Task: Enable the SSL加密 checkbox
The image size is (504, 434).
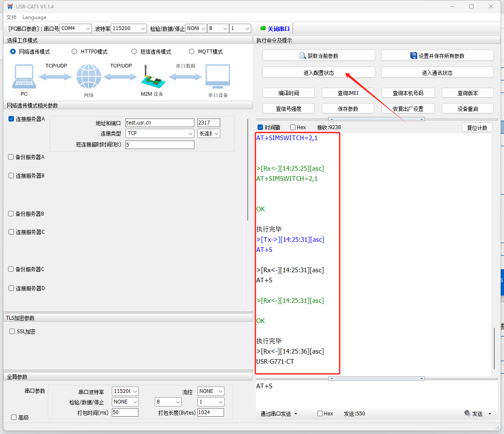Action: [x=12, y=332]
